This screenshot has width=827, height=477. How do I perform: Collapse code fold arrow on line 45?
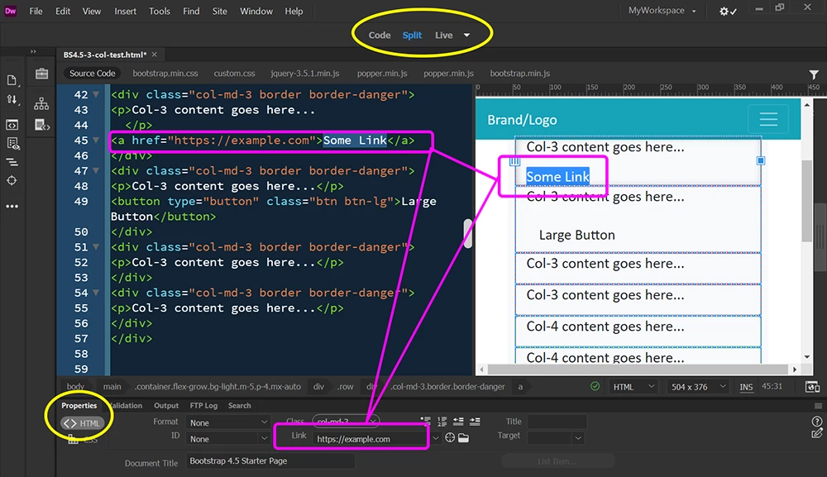tap(96, 141)
